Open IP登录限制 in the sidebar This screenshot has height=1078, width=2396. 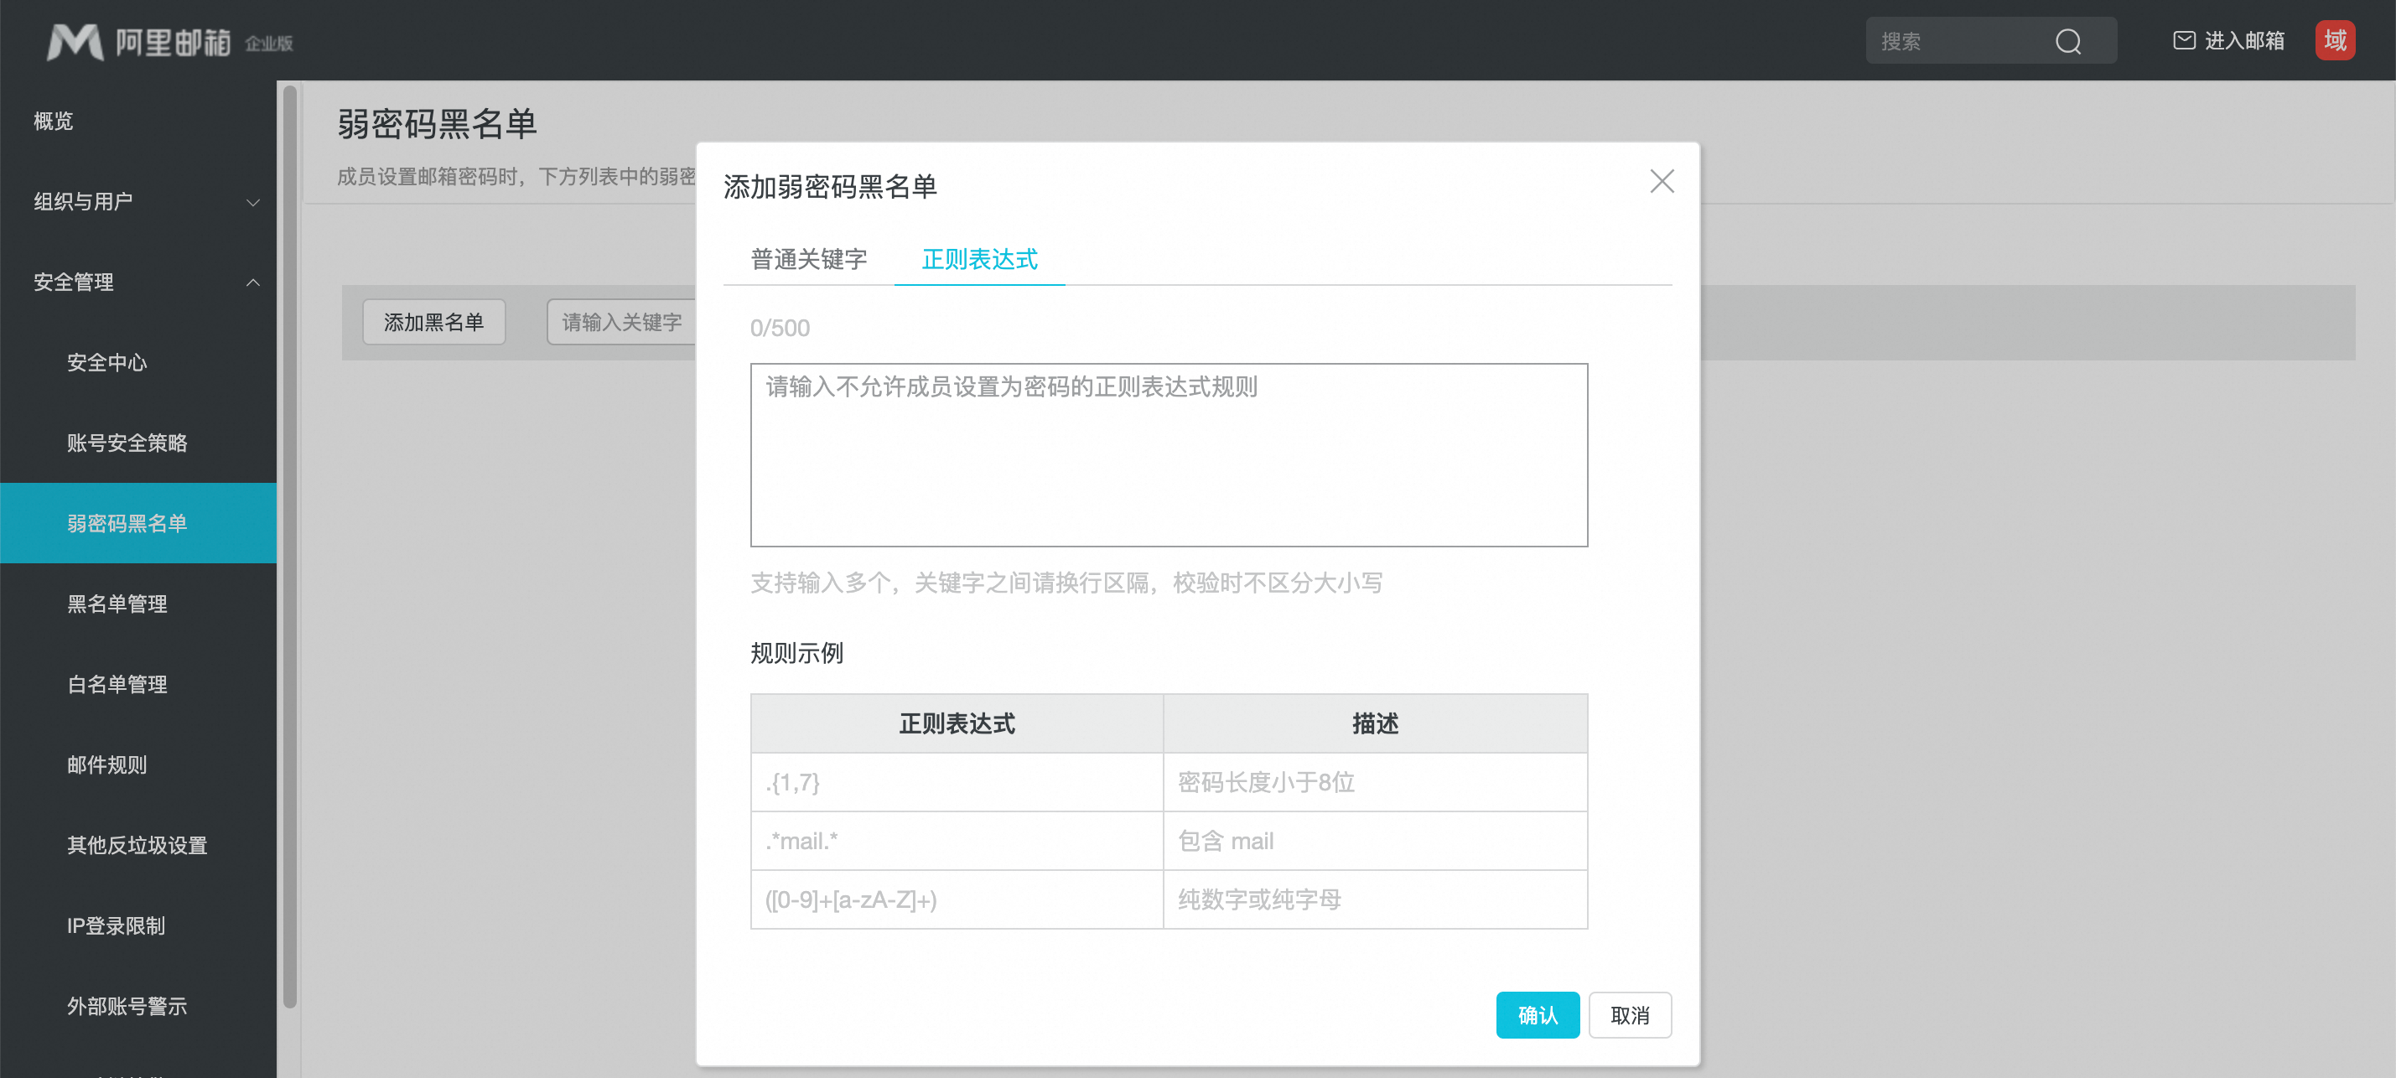coord(116,925)
